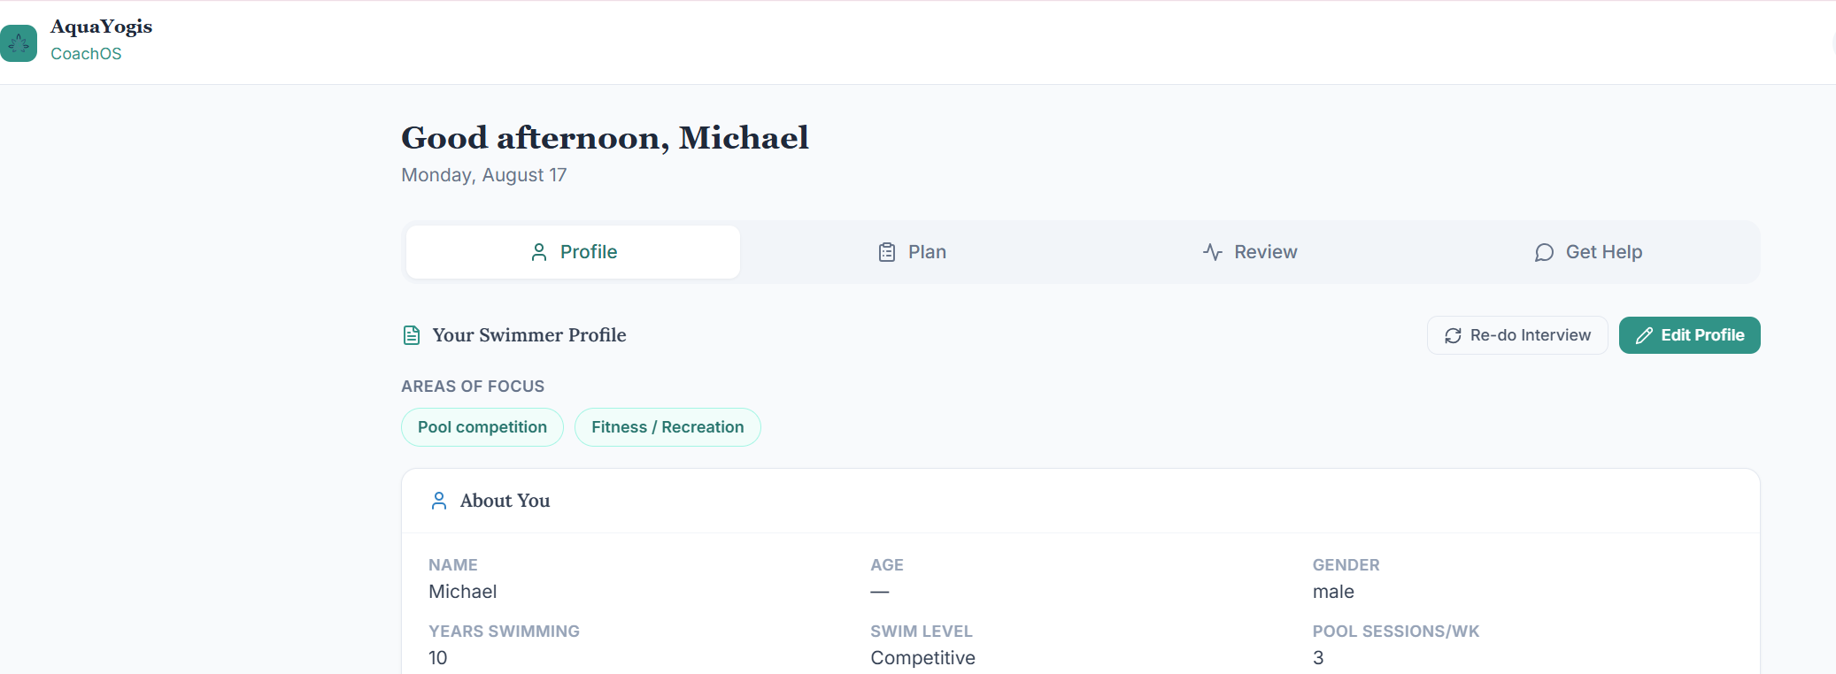Screen dimensions: 1836x674
Task: Select the Pool competition focus chip
Action: coord(482,427)
